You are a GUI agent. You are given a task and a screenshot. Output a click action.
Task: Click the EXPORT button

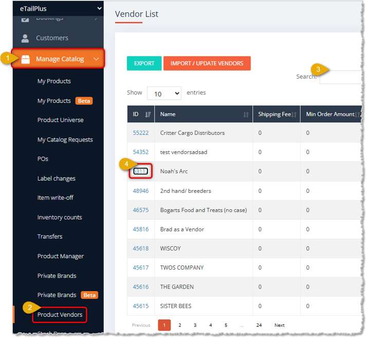tap(144, 63)
